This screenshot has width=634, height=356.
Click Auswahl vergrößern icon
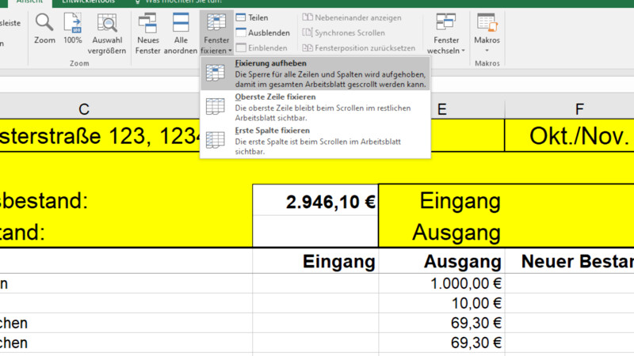coord(107,23)
